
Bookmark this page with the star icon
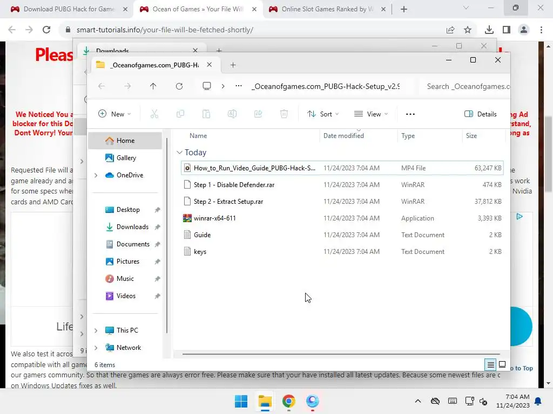(468, 30)
